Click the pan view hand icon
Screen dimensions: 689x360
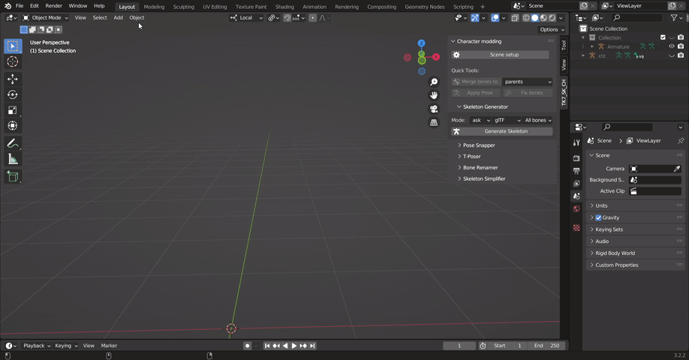(x=434, y=95)
